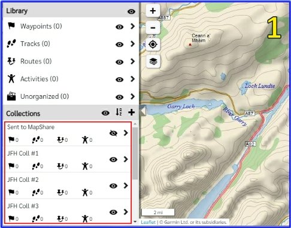Hide JFH Coll #3 on the map
The image size is (291, 228).
[113, 212]
